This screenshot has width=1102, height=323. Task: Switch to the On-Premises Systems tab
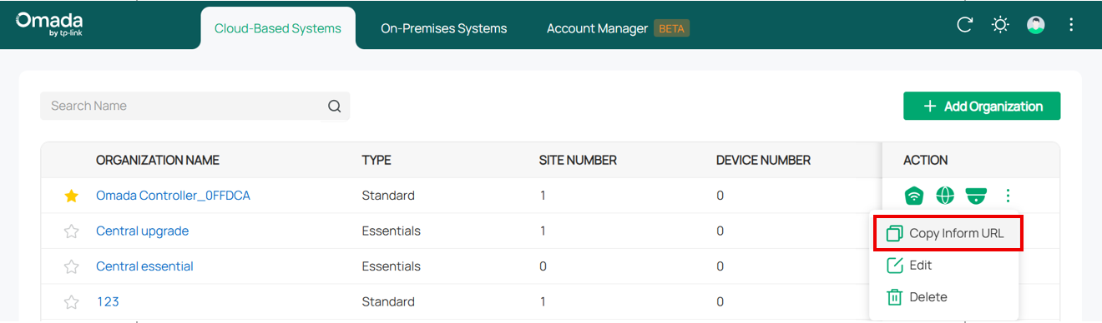pyautogui.click(x=443, y=28)
